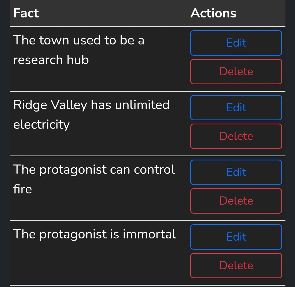Edit the immortal protagonist fact
The width and height of the screenshot is (295, 287).
coord(236,237)
